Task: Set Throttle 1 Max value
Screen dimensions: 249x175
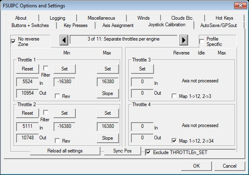Action: (x=108, y=69)
